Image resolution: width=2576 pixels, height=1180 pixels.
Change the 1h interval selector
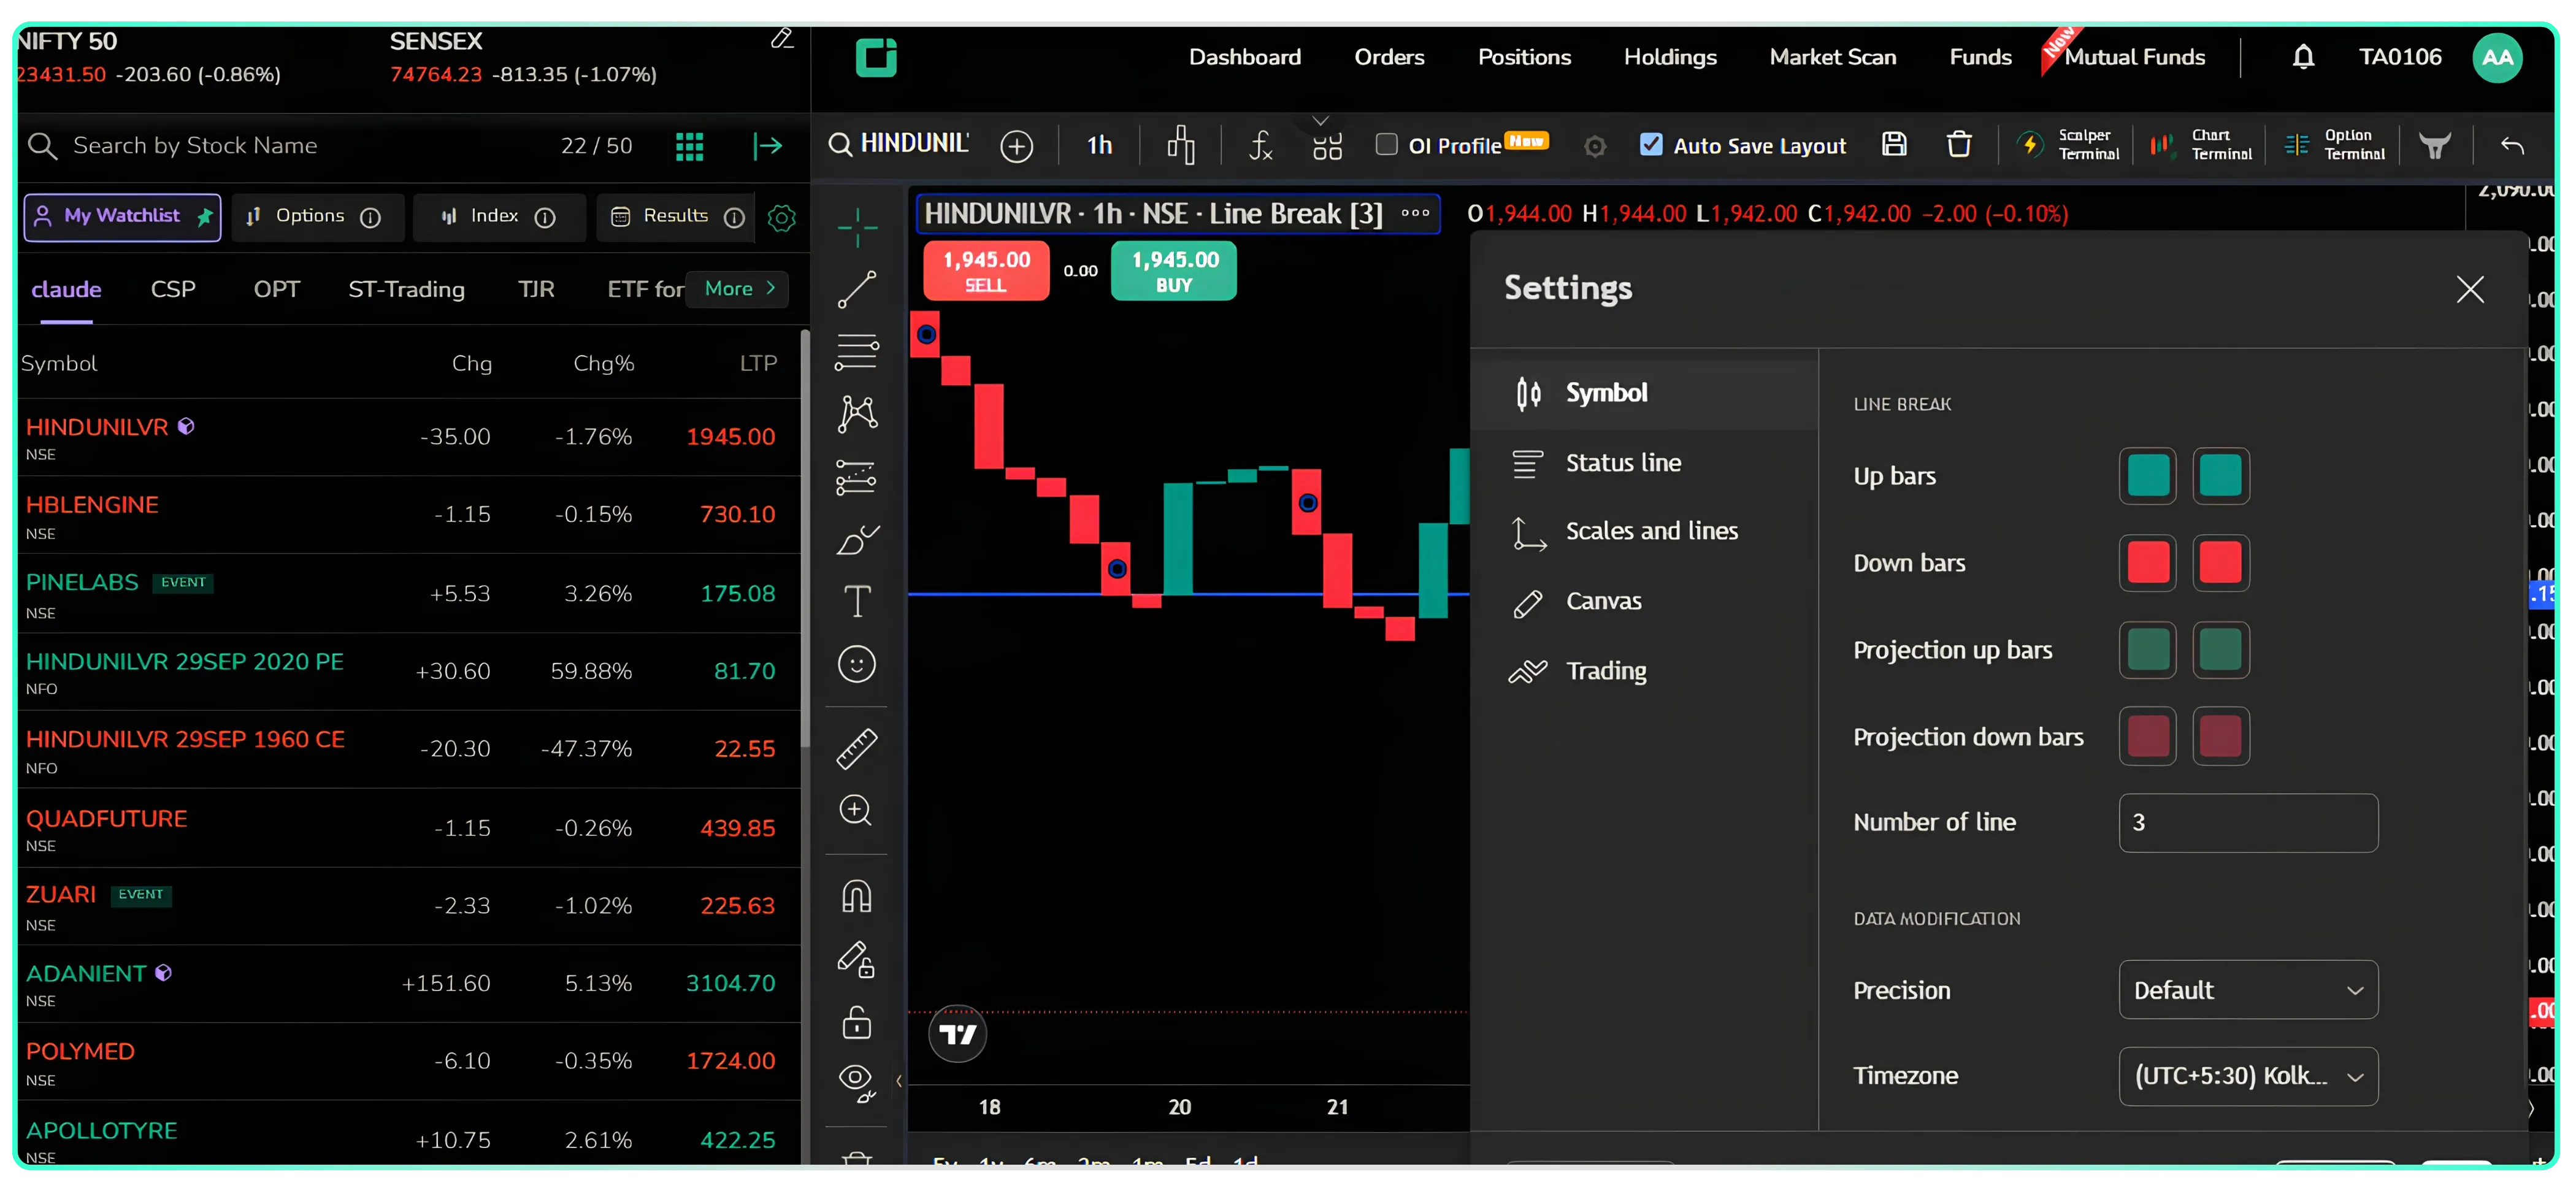[1099, 146]
